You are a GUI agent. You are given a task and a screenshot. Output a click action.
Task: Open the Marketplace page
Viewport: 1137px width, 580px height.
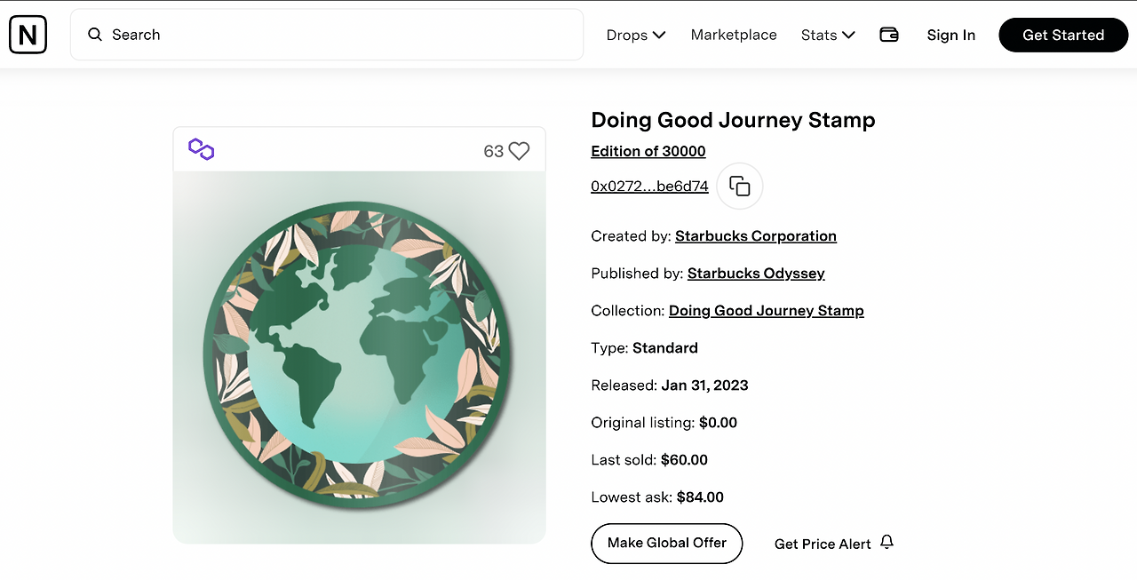point(734,35)
